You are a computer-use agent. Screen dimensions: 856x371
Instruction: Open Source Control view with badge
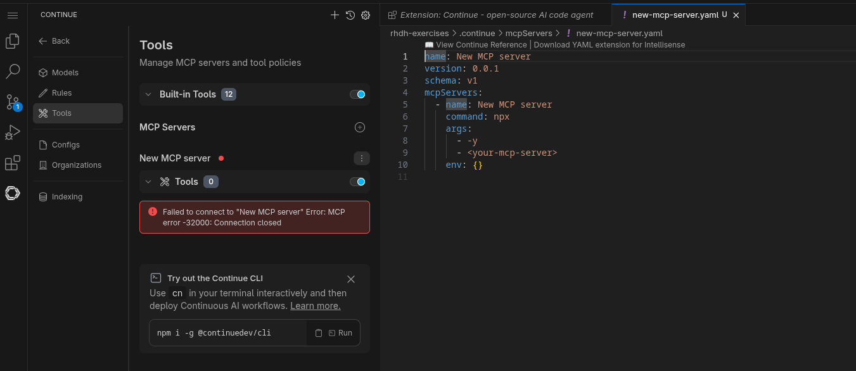(x=13, y=102)
